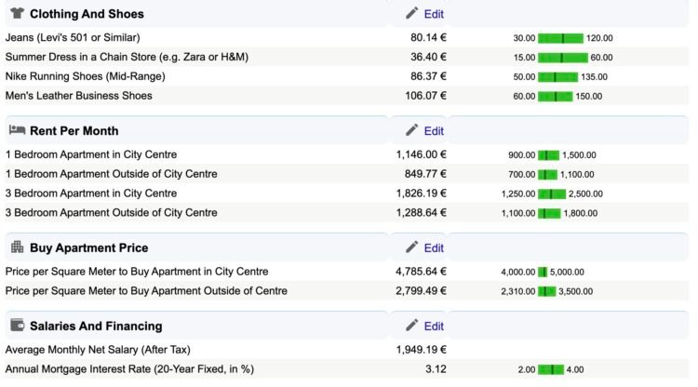Click the range bar for Nike Running Shoes

click(x=557, y=76)
